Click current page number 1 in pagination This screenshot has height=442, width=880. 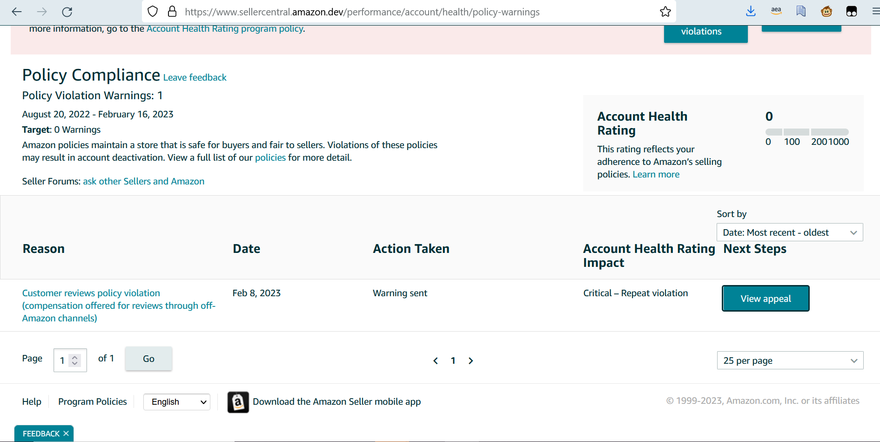(453, 360)
